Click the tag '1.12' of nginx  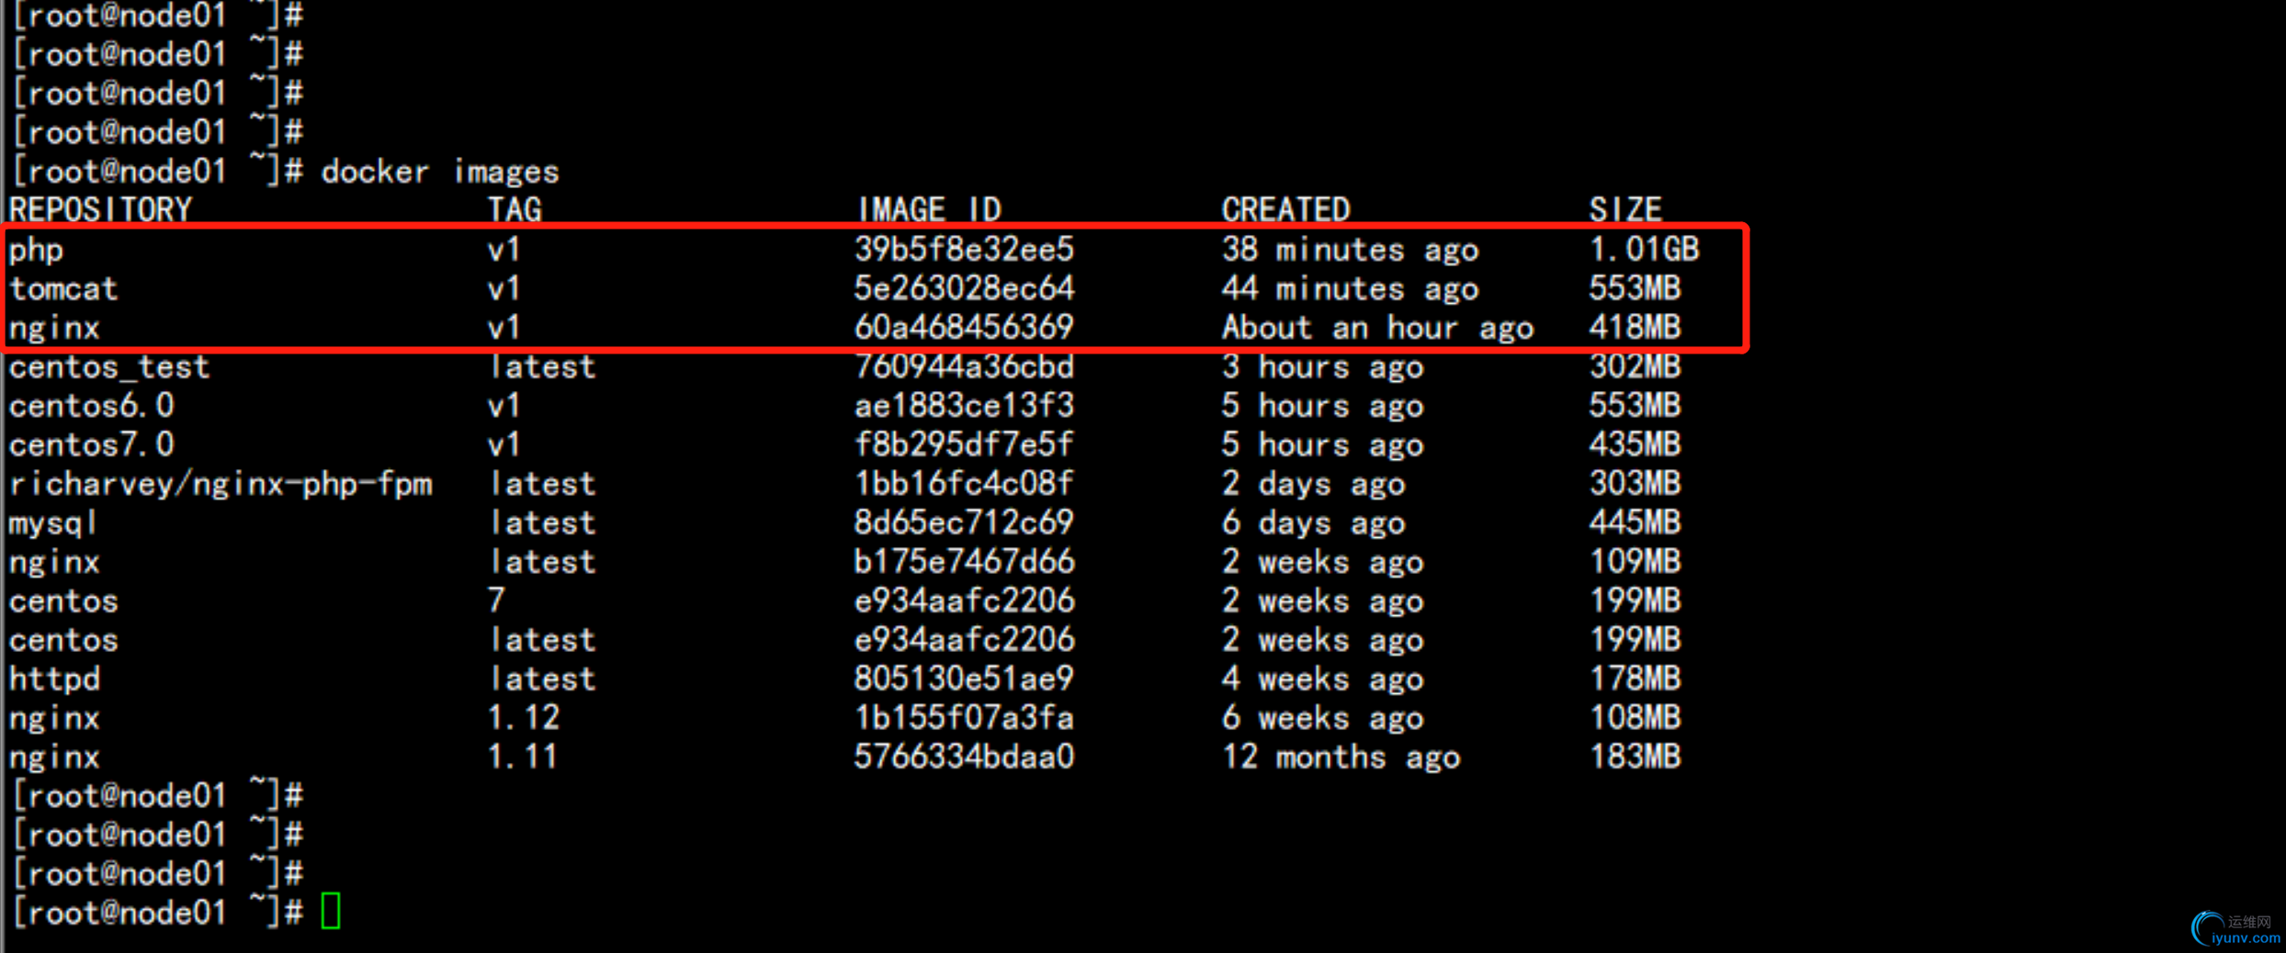point(523,718)
